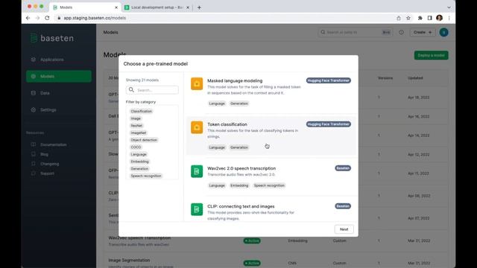Open Applications in the sidebar

click(x=58, y=60)
